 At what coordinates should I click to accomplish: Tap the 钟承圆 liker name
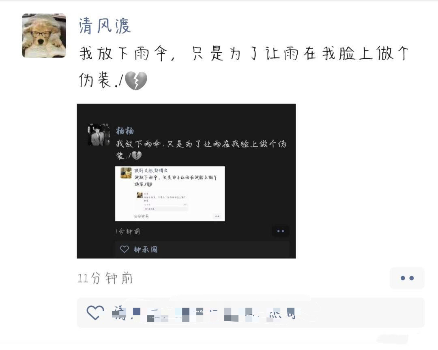(x=146, y=249)
